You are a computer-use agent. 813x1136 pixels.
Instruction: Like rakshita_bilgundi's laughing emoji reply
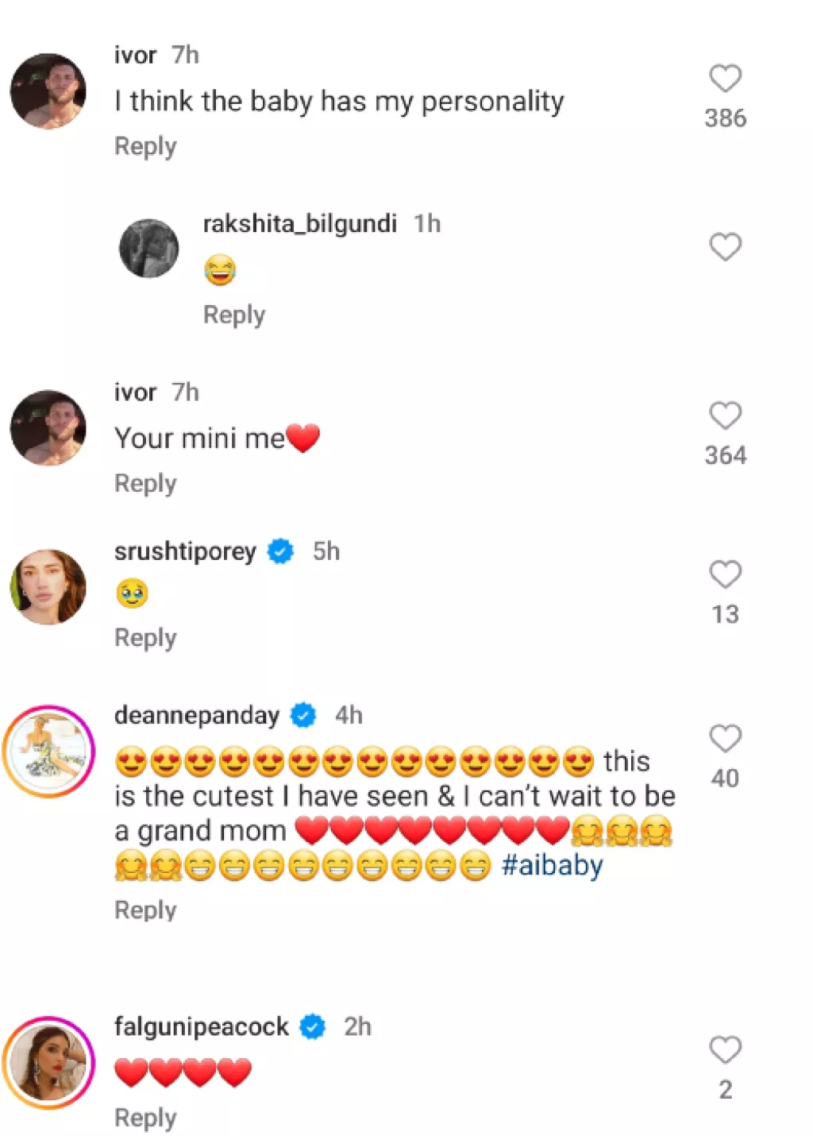723,248
